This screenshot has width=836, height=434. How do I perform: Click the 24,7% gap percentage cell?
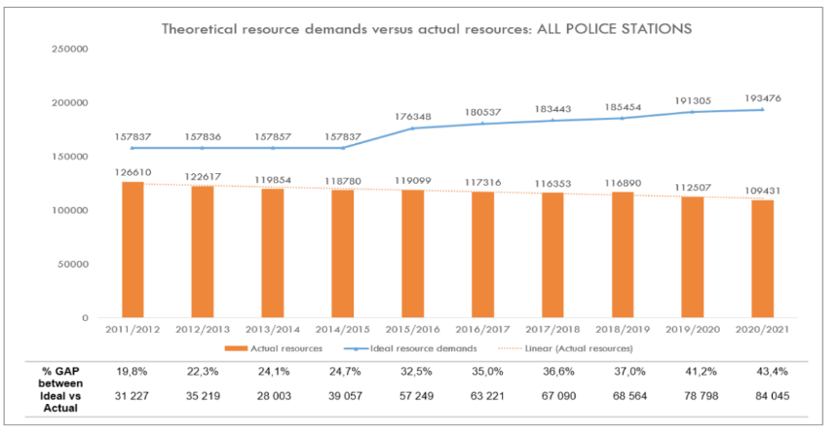[345, 372]
